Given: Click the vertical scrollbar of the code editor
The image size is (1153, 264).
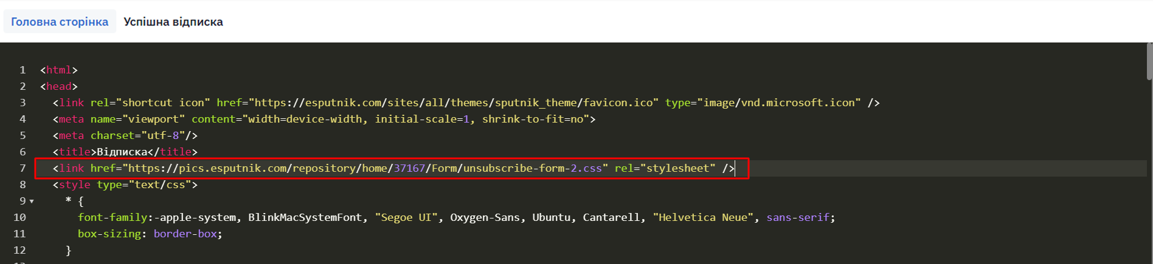Looking at the screenshot, I should pos(1149,61).
